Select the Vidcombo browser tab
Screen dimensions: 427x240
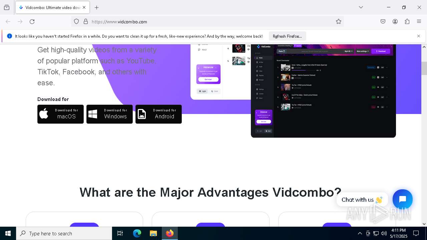coord(52,7)
